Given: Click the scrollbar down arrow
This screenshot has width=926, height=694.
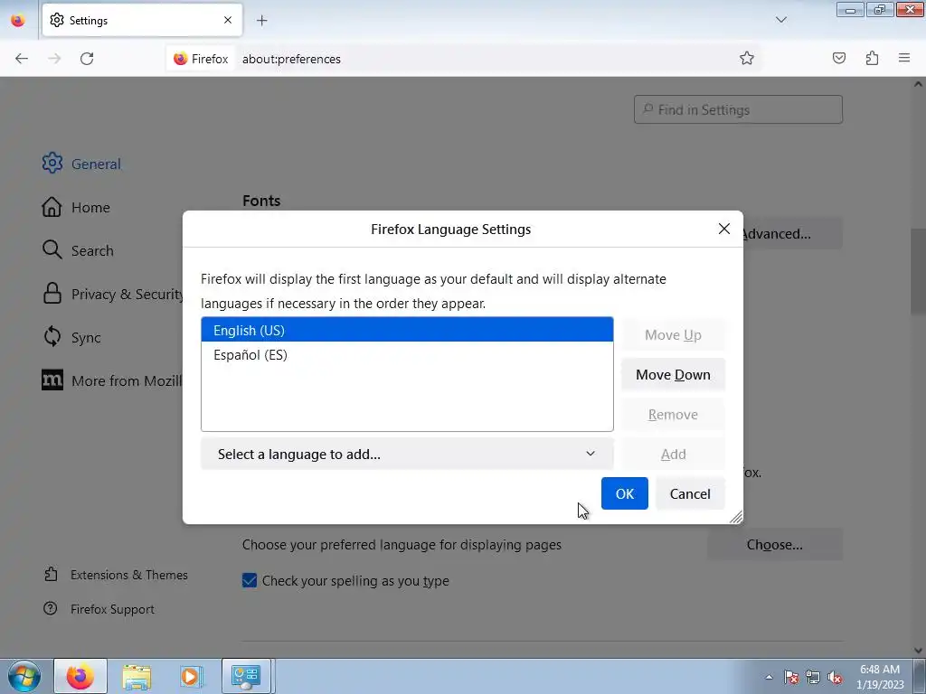Looking at the screenshot, I should tap(918, 651).
